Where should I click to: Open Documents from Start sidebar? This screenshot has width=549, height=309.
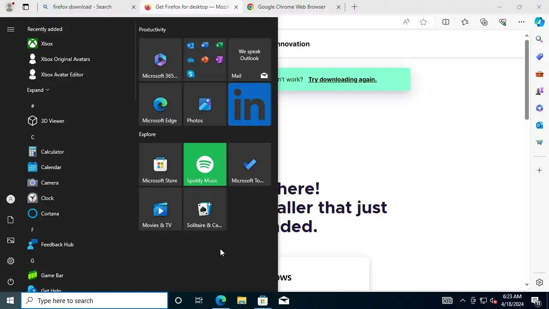11,220
